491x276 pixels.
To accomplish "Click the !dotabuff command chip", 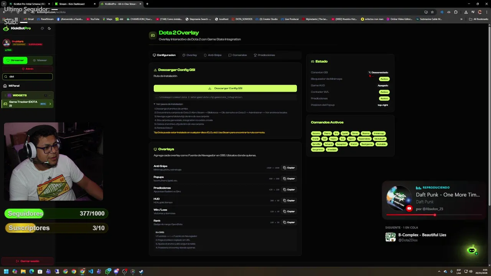I will (380, 139).
